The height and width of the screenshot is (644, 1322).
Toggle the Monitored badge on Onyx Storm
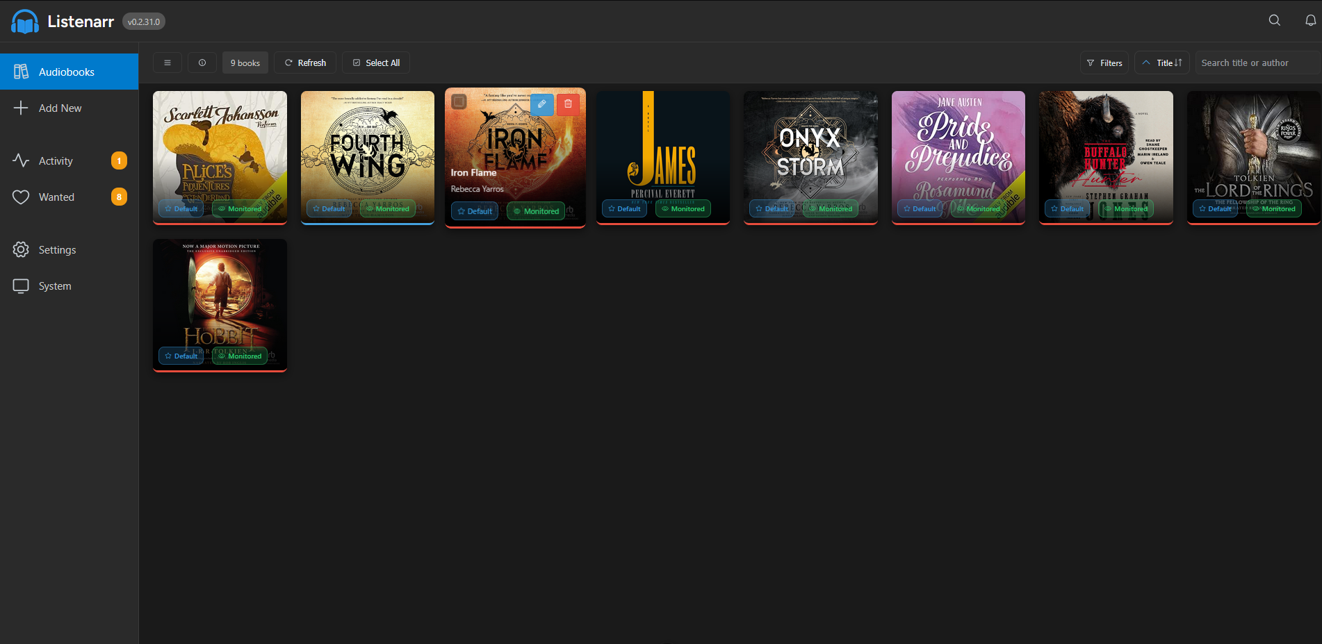pyautogui.click(x=831, y=208)
